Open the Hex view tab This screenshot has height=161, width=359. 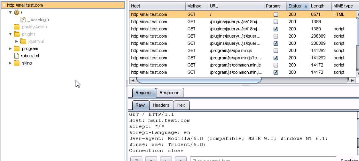click(x=181, y=105)
